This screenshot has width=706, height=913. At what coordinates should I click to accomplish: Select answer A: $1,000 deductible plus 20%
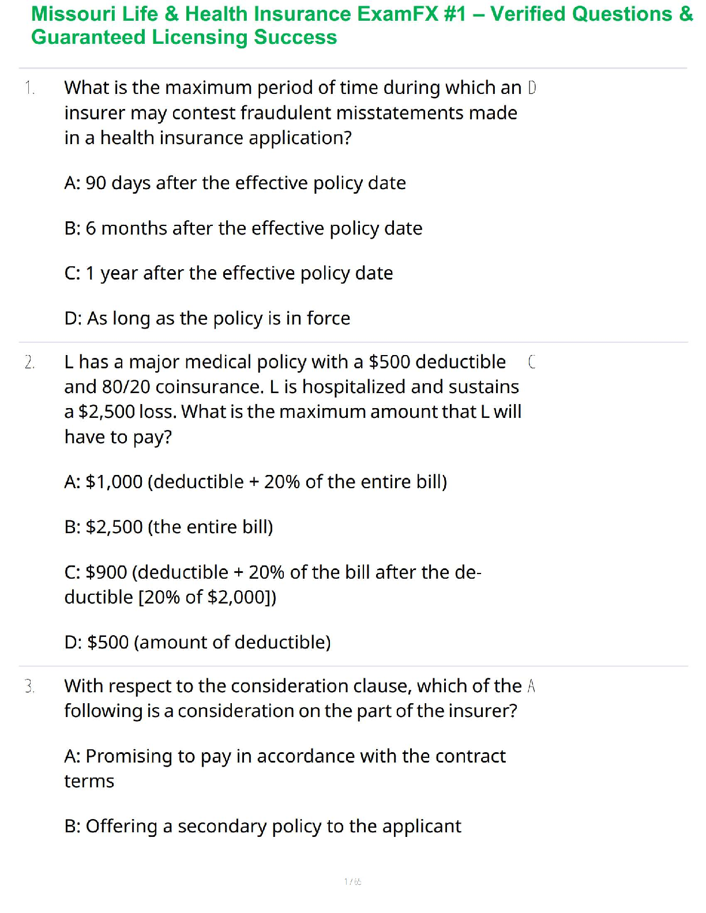click(x=256, y=482)
